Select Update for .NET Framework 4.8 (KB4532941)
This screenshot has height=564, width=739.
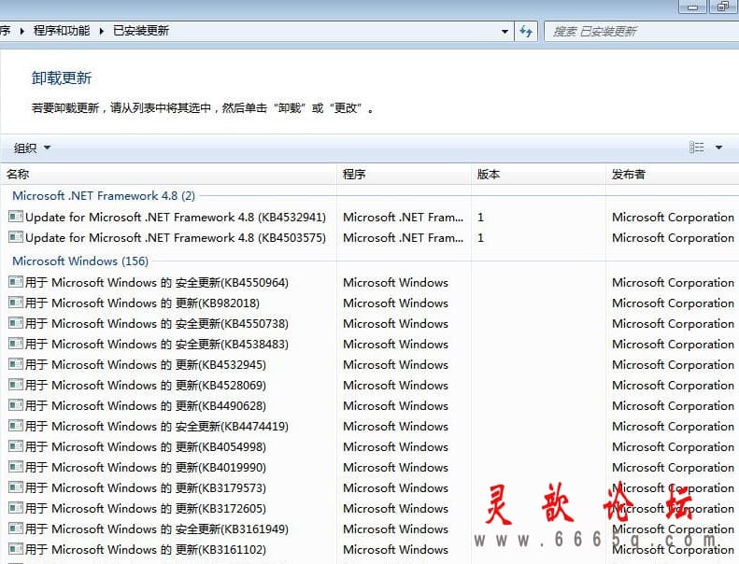[x=176, y=218]
